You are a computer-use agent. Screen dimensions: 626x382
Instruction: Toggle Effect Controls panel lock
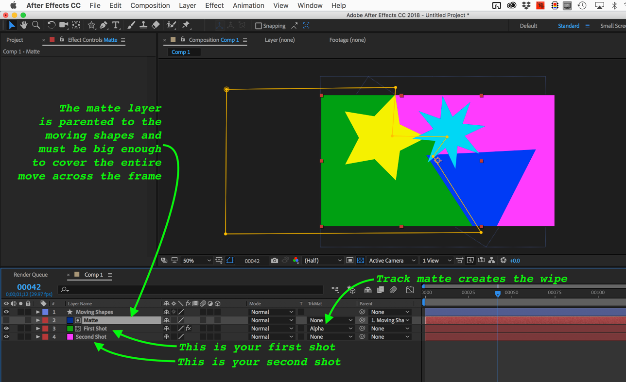[x=62, y=40]
